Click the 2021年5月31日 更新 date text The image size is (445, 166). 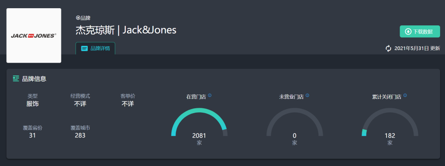[417, 48]
